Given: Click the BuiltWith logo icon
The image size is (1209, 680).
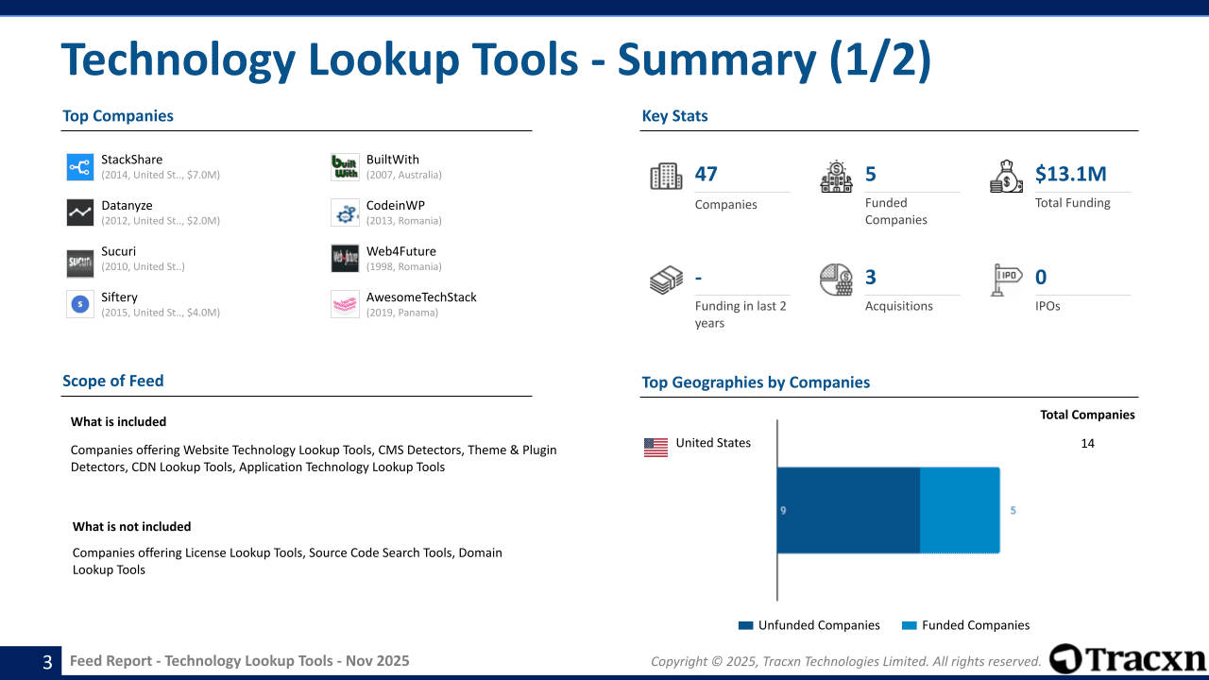Looking at the screenshot, I should coord(345,167).
